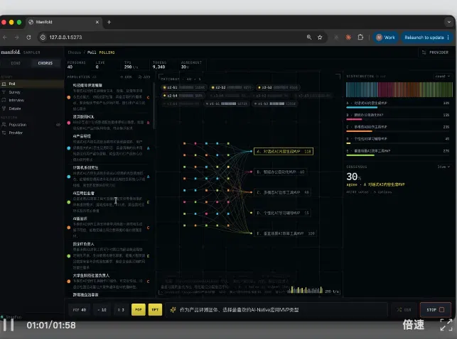The width and height of the screenshot is (457, 339).
Task: Click the population list scrollbar
Action: (154, 106)
